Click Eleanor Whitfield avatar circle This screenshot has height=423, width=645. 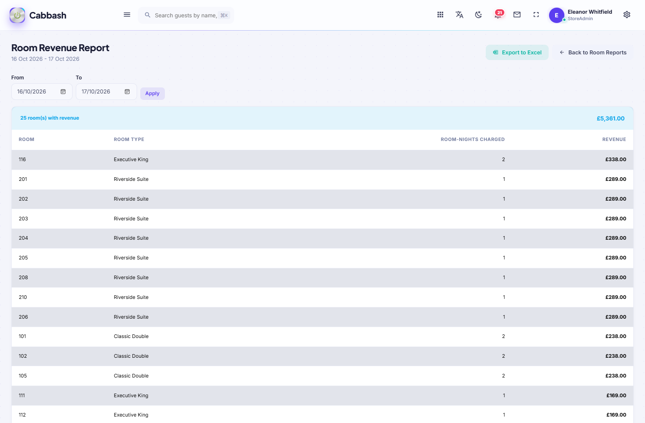tap(556, 15)
